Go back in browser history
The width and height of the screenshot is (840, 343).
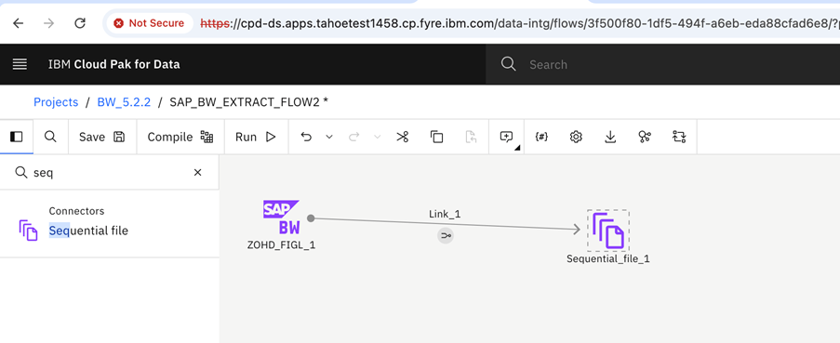point(19,23)
